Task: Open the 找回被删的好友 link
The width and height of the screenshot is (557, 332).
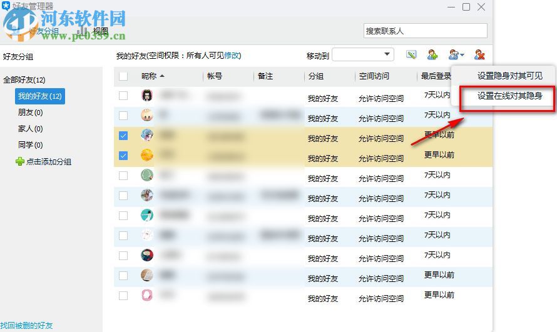Action: tap(26, 325)
